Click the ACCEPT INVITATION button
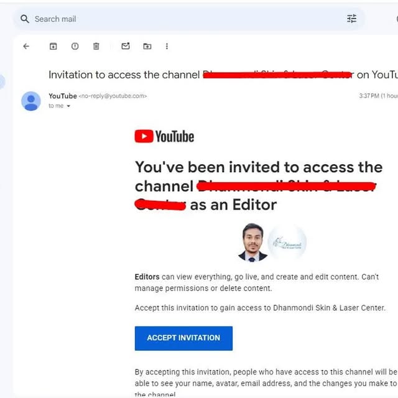 click(183, 338)
